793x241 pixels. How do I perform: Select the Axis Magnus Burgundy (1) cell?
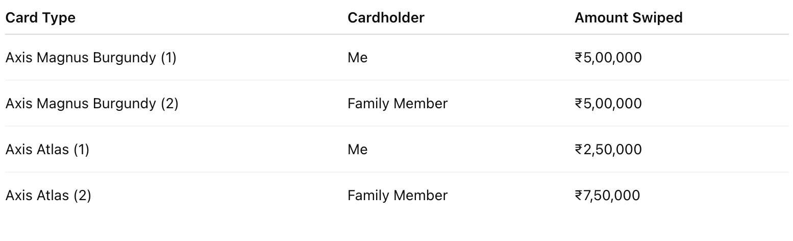click(x=91, y=58)
